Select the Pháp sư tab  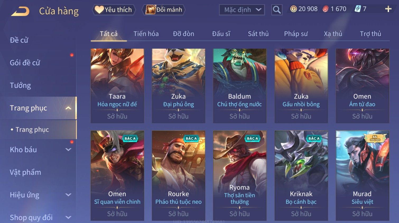tap(296, 34)
